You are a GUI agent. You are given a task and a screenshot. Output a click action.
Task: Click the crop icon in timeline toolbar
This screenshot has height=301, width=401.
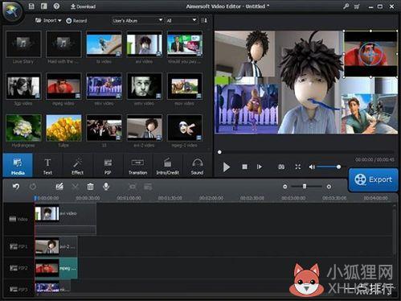pos(133,187)
